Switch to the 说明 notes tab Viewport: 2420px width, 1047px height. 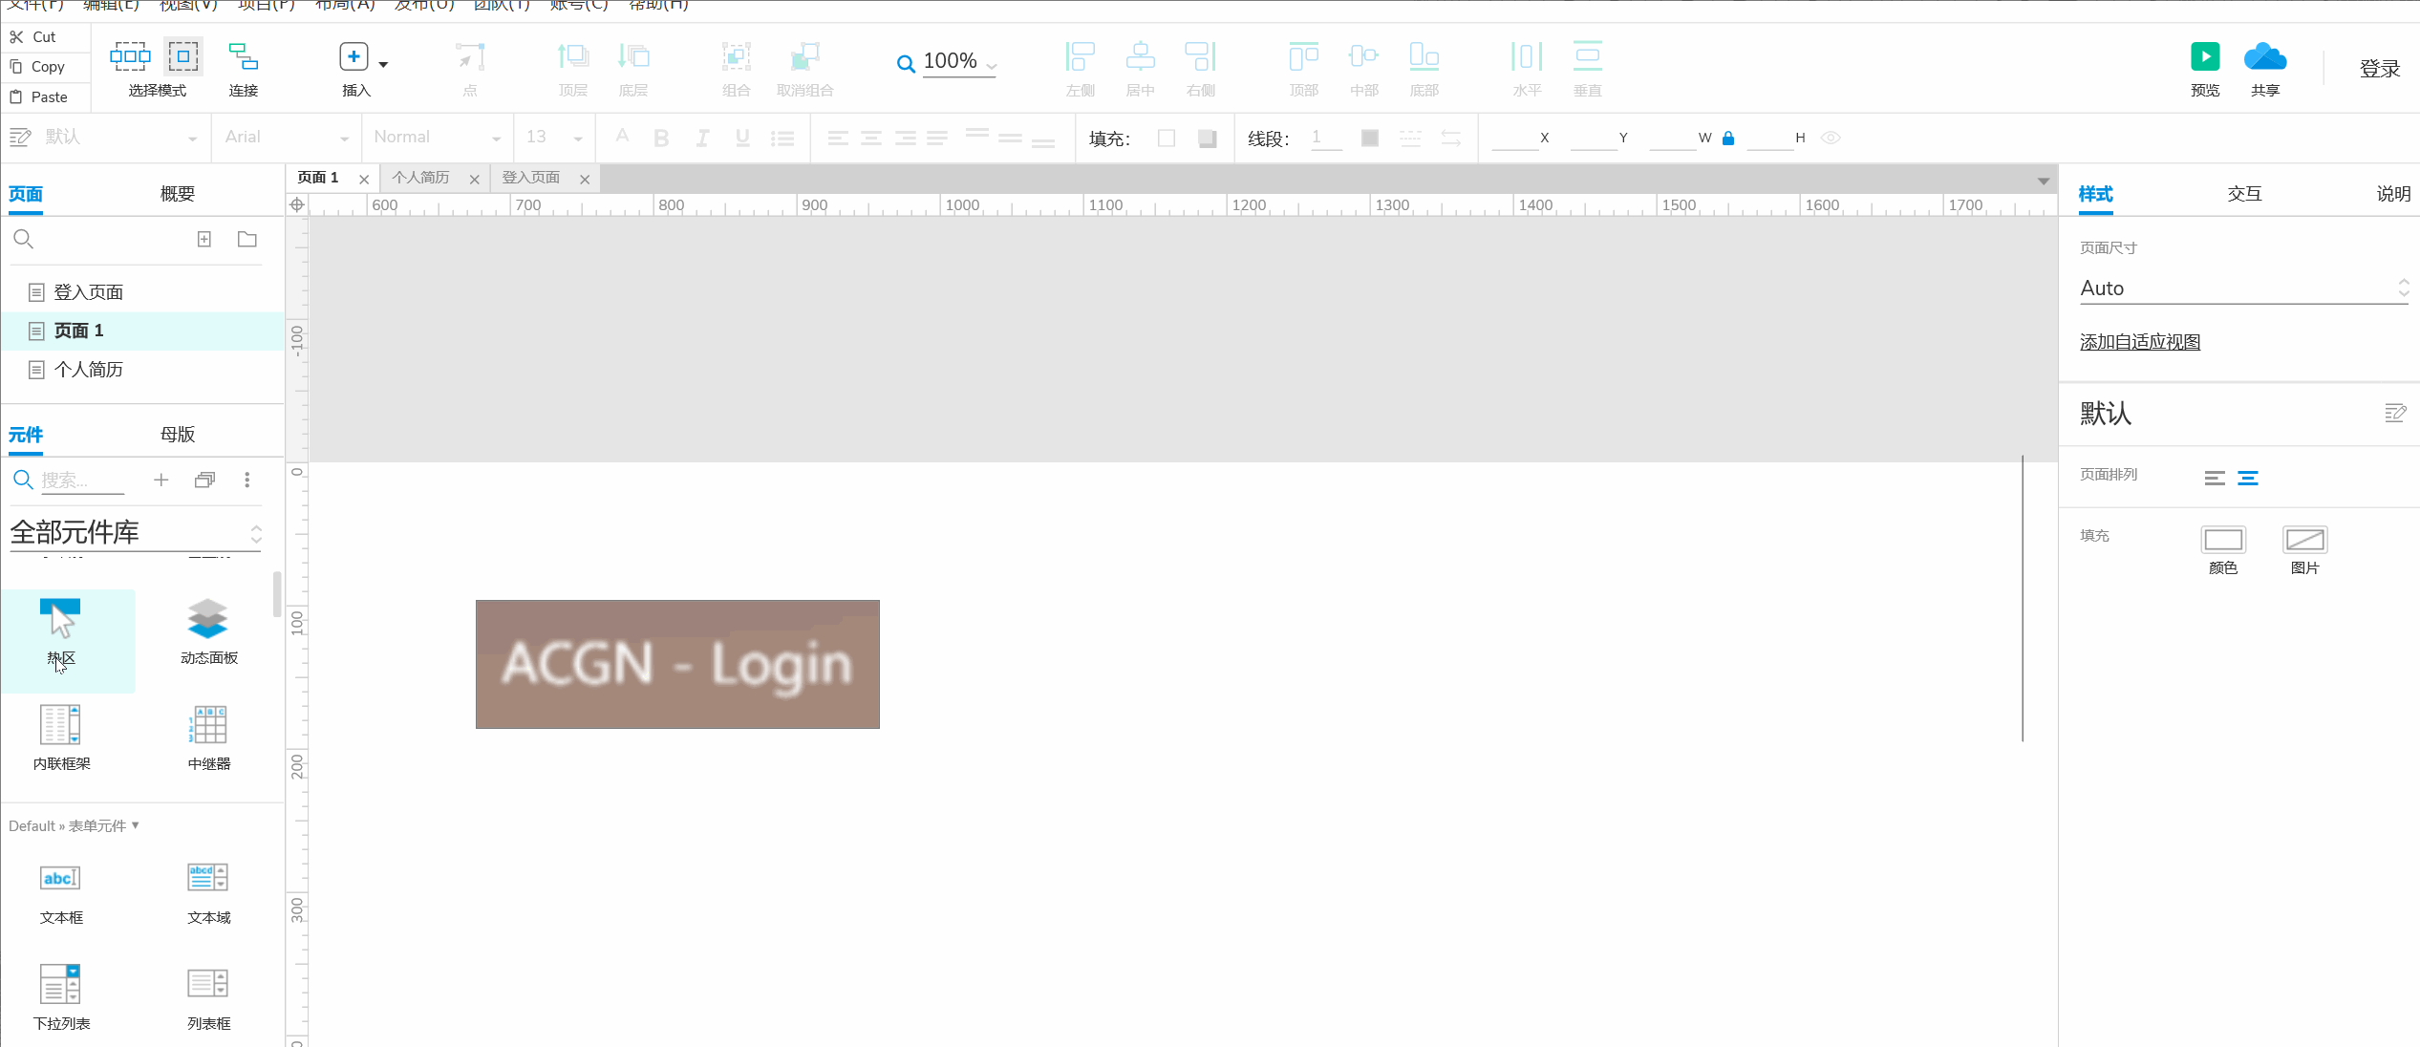[2393, 194]
